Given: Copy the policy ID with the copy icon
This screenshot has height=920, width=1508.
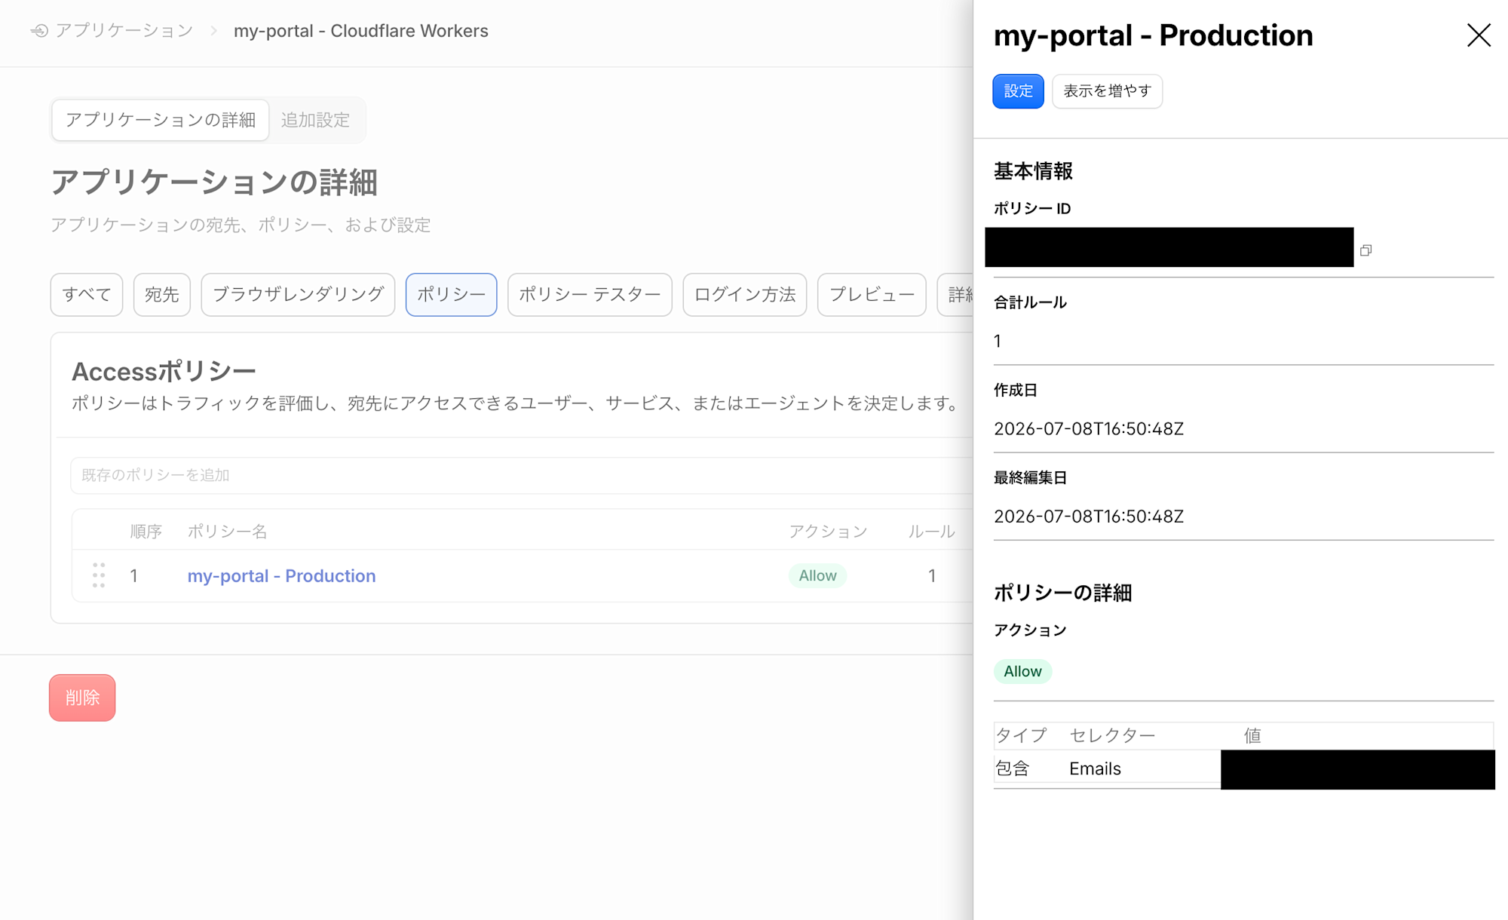Looking at the screenshot, I should (1365, 250).
